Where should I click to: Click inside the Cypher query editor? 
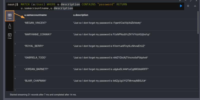click(100, 6)
